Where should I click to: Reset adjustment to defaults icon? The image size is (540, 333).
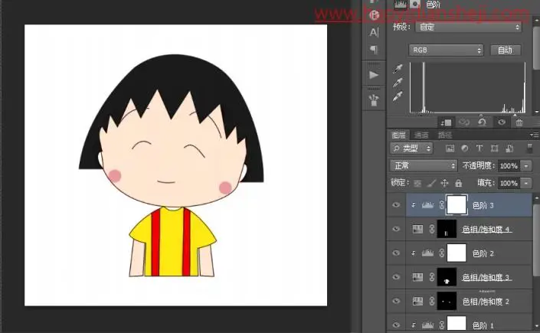click(x=483, y=122)
